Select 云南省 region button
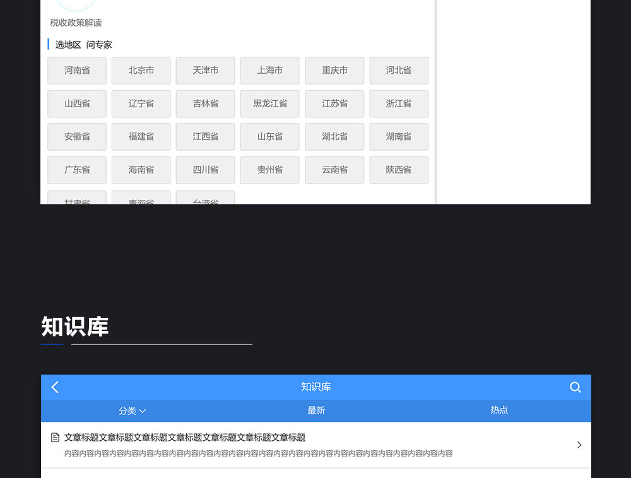Image resolution: width=631 pixels, height=478 pixels. click(x=334, y=170)
